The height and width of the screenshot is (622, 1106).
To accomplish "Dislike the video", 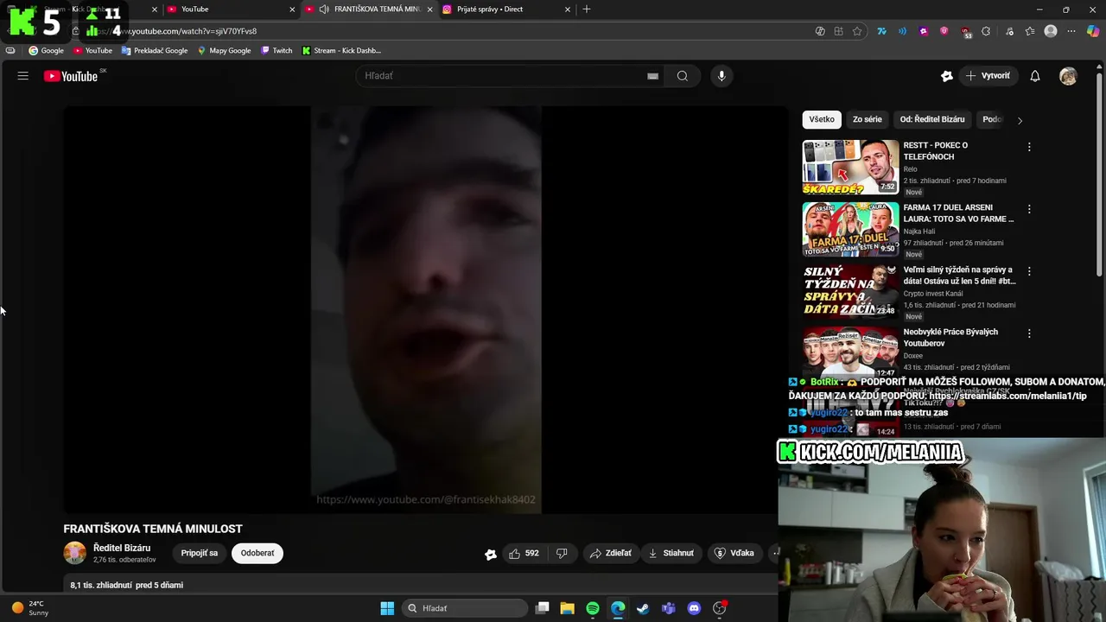I will click(x=562, y=553).
